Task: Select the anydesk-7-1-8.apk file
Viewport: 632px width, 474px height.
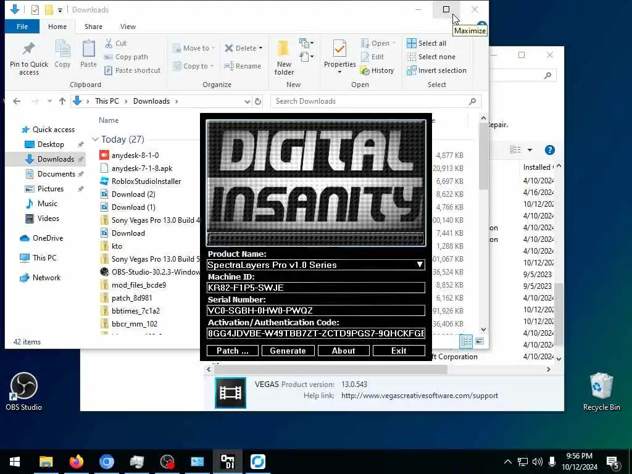Action: (142, 168)
